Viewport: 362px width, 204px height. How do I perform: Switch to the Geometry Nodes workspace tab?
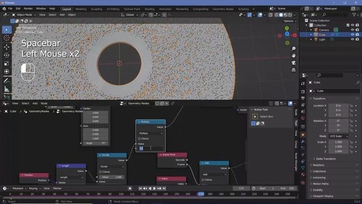(x=223, y=9)
